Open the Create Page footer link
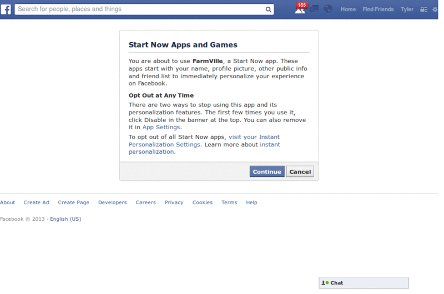The width and height of the screenshot is (444, 294). click(x=74, y=202)
